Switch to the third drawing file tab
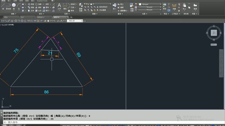Viewport: 225px width, 126px height. pyautogui.click(x=44, y=17)
